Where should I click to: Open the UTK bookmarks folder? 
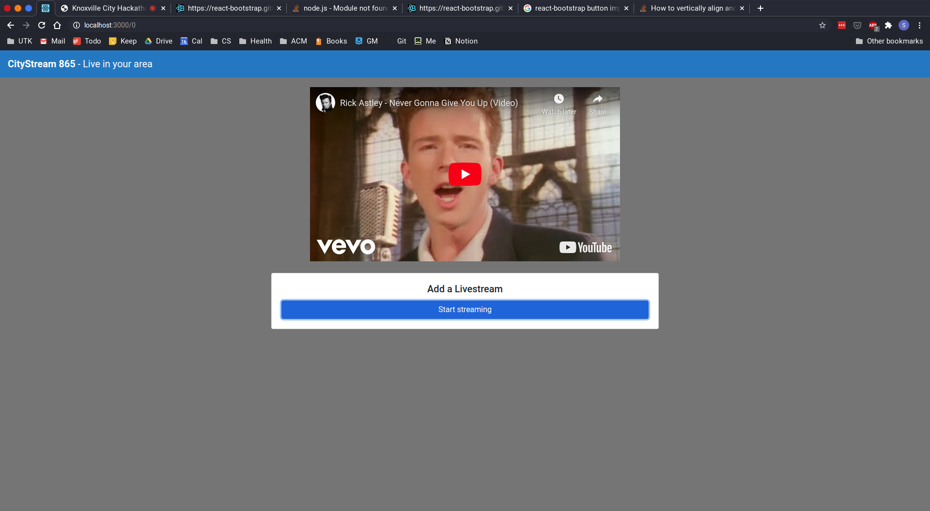coord(20,41)
